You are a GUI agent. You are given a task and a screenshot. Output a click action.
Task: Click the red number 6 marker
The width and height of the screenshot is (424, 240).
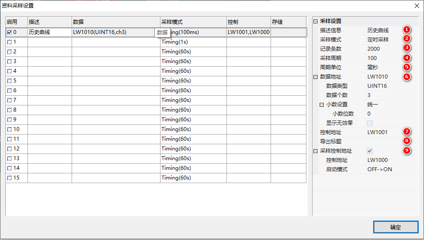coord(406,76)
